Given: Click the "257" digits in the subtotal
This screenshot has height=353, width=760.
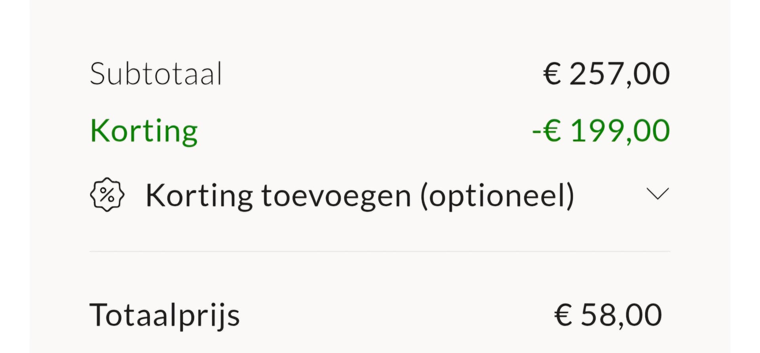Looking at the screenshot, I should pos(596,74).
